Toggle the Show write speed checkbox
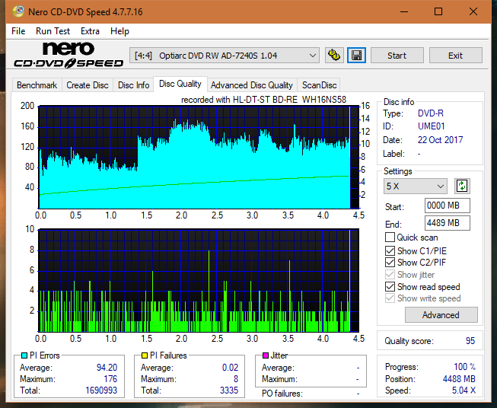 (x=390, y=298)
